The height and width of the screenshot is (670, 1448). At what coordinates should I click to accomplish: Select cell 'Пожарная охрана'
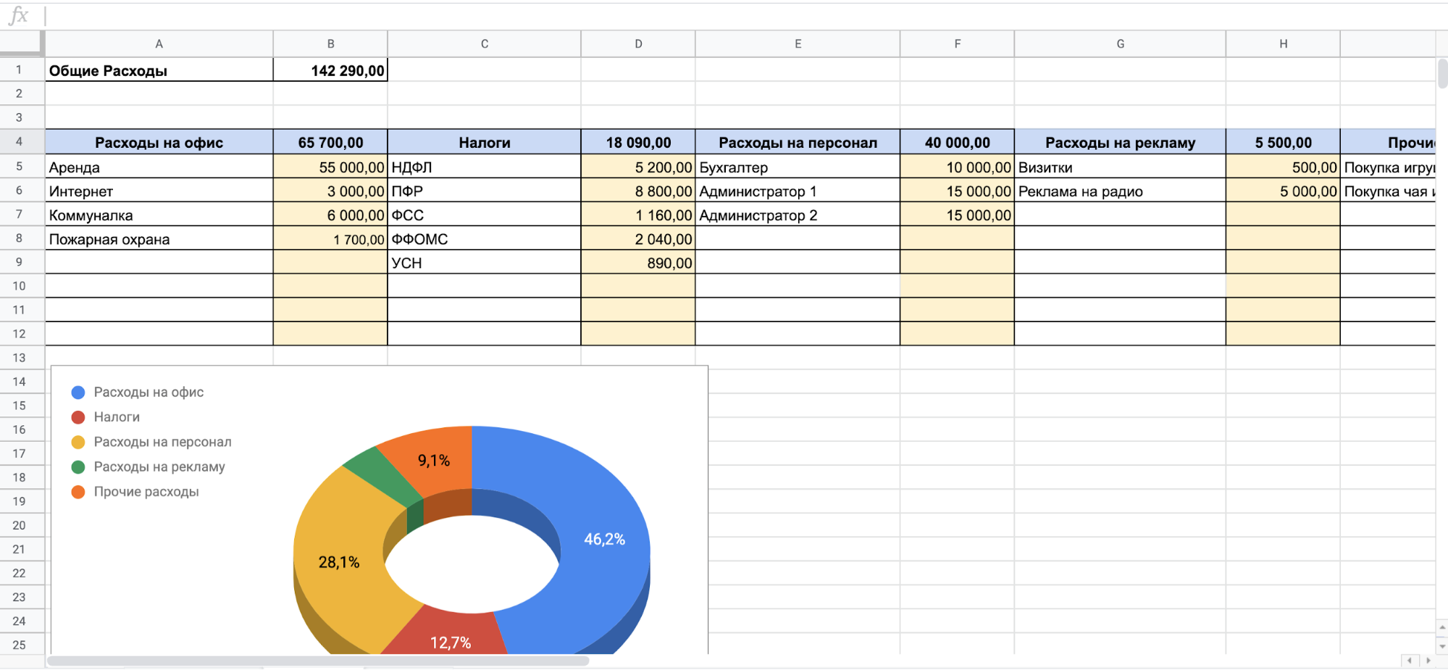coord(159,238)
